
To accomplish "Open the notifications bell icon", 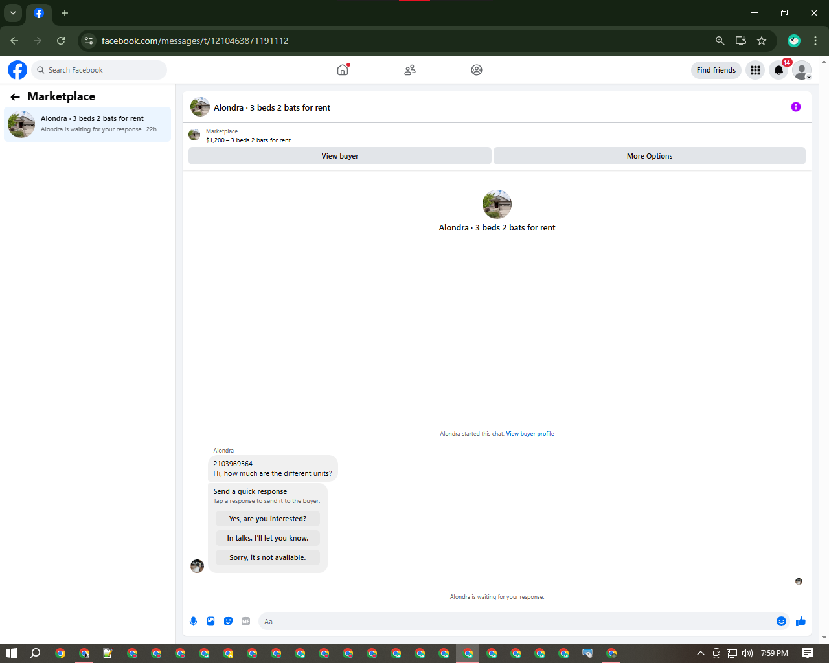I will pos(778,70).
